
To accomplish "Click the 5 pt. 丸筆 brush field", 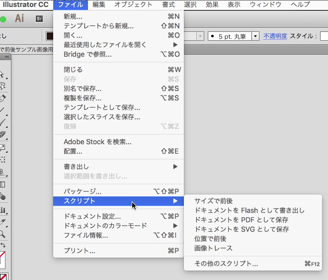I will [x=230, y=36].
